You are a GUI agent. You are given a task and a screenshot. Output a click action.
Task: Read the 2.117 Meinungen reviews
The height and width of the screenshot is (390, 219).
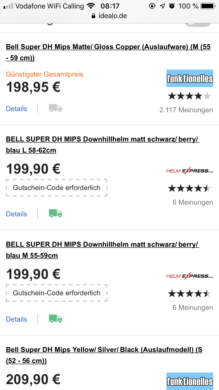click(x=186, y=110)
